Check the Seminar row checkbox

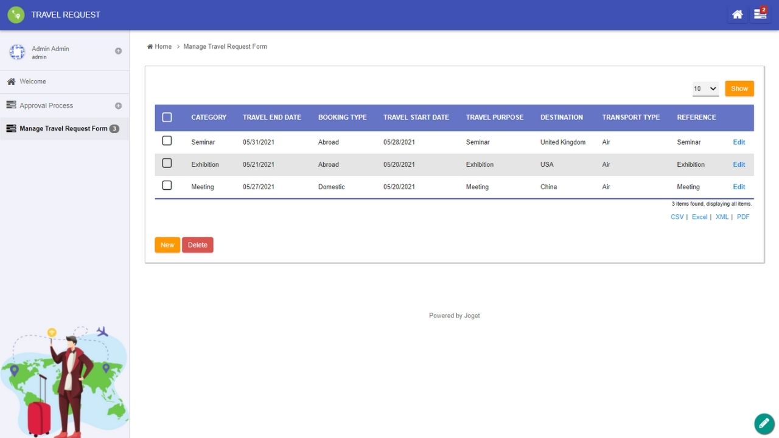167,141
